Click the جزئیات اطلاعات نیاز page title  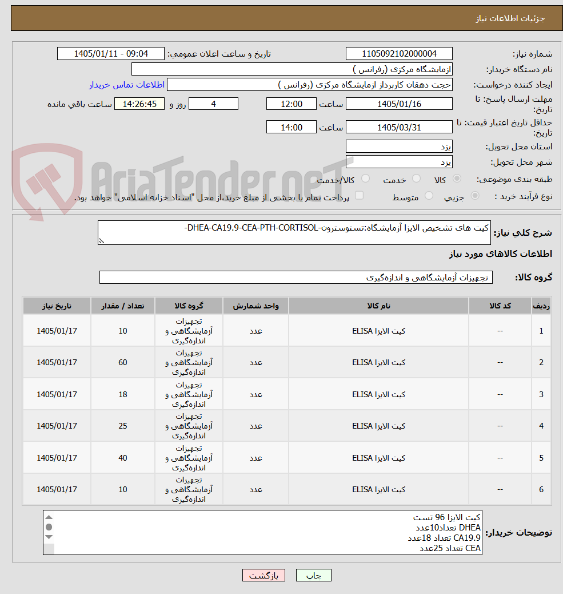[510, 18]
